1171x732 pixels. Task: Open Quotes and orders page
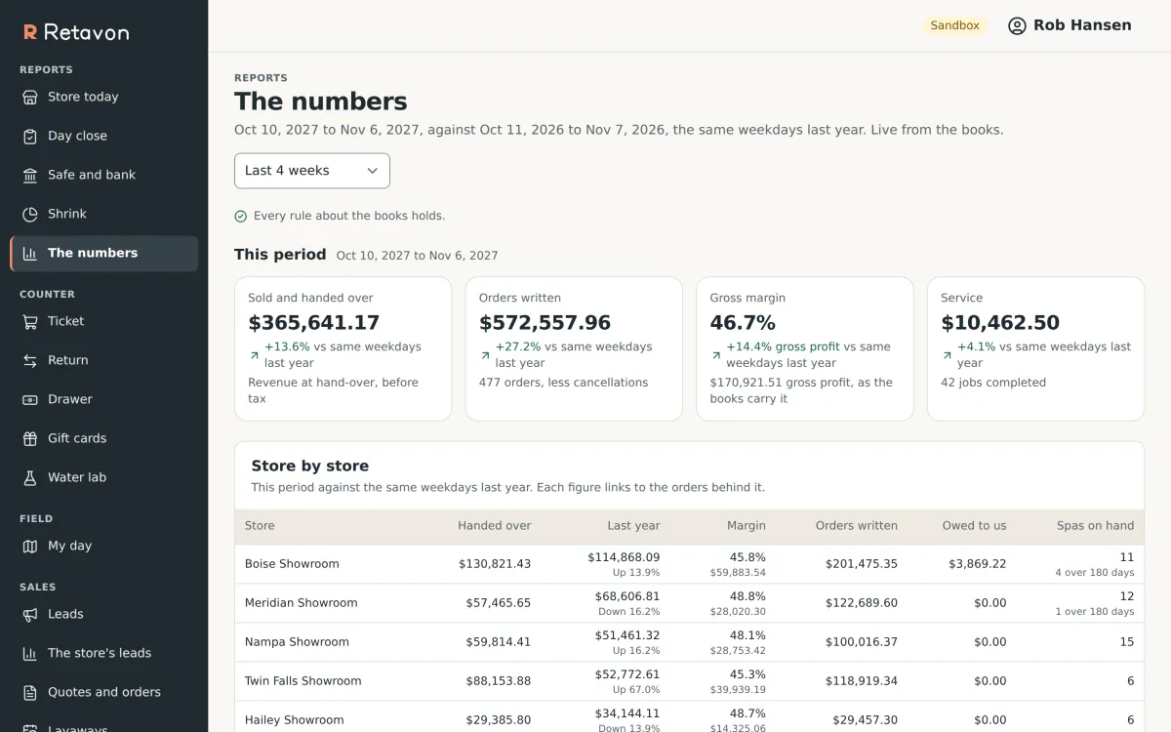coord(103,692)
